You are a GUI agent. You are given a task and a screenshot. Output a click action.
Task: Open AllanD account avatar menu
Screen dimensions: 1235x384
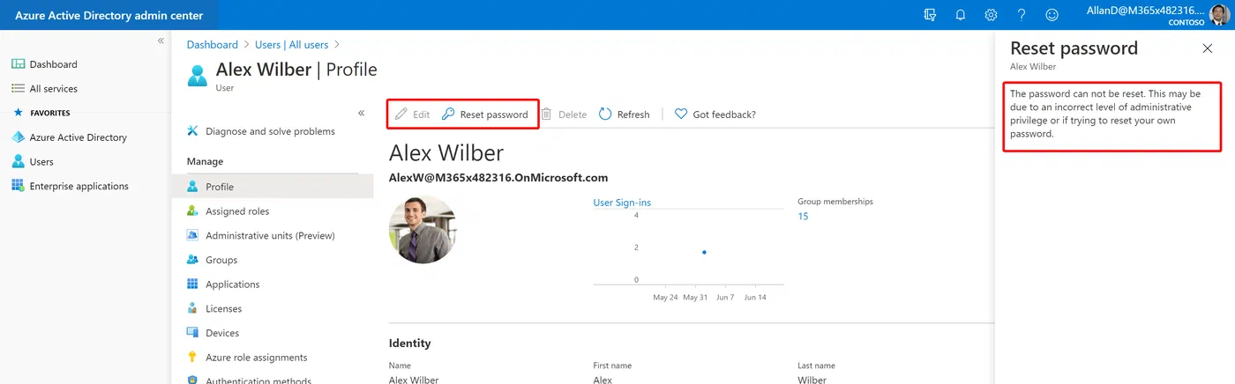(1218, 15)
